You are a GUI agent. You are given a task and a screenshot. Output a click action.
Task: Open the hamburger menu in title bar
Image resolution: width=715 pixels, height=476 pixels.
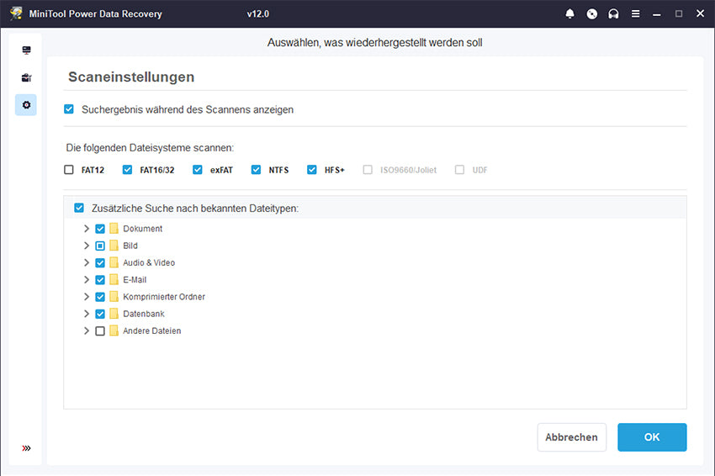point(636,14)
